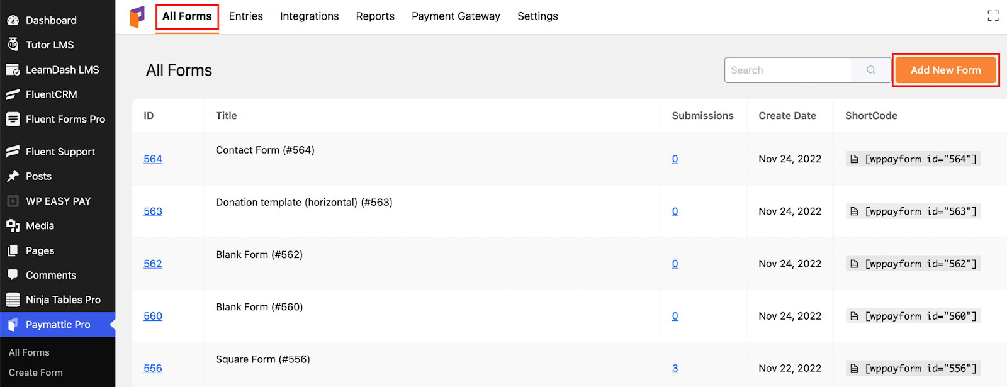Viewport: 1007px width, 387px height.
Task: Switch to the All Forms tab
Action: point(187,16)
